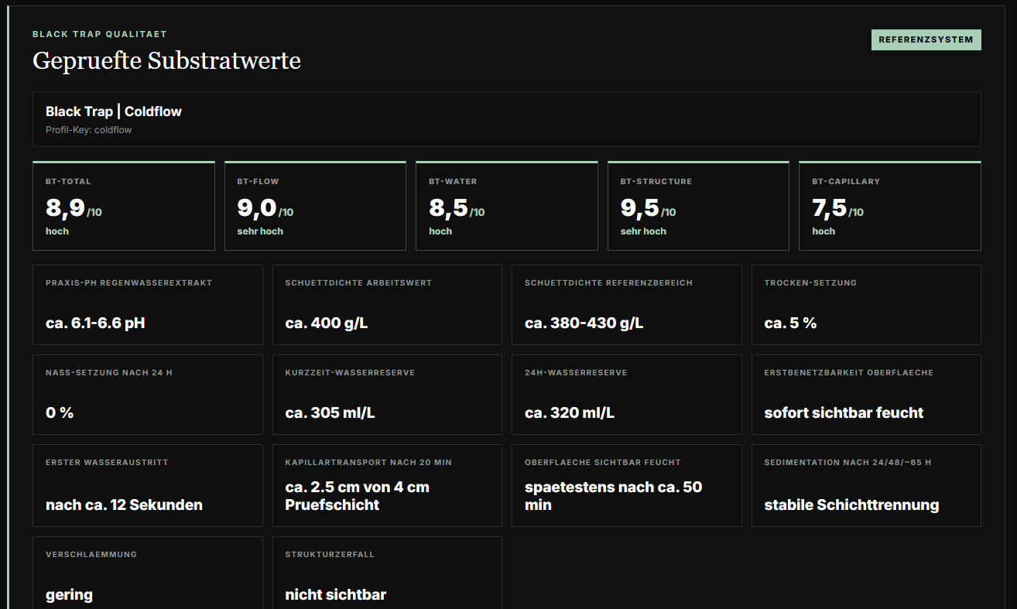Click the "KURZZEIT-WASSERRESERVE" label

pyautogui.click(x=350, y=372)
